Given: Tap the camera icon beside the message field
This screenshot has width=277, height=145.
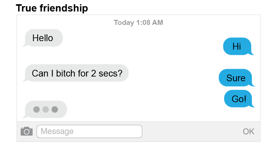Looking at the screenshot, I should pyautogui.click(x=27, y=131).
